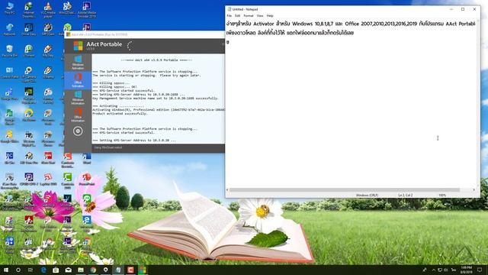The width and height of the screenshot is (488, 275).
Task: Open Windows Information in AAct sidebar
Action: coord(78,98)
